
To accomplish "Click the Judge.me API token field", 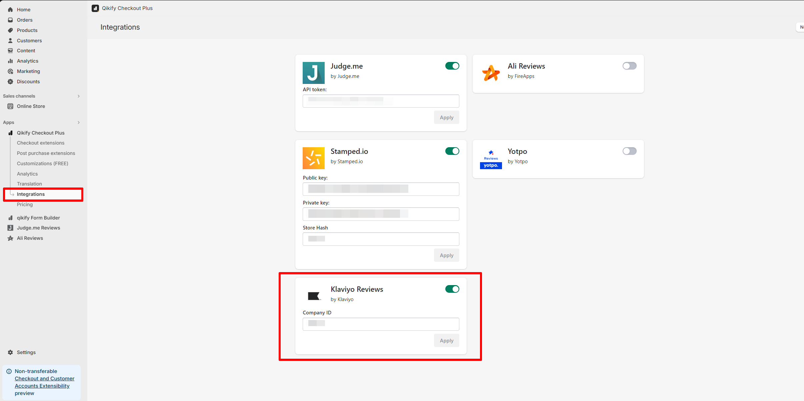I will click(x=381, y=101).
